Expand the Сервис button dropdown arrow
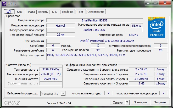Image resolution: width=173 pixels, height=108 pixels. click(127, 102)
